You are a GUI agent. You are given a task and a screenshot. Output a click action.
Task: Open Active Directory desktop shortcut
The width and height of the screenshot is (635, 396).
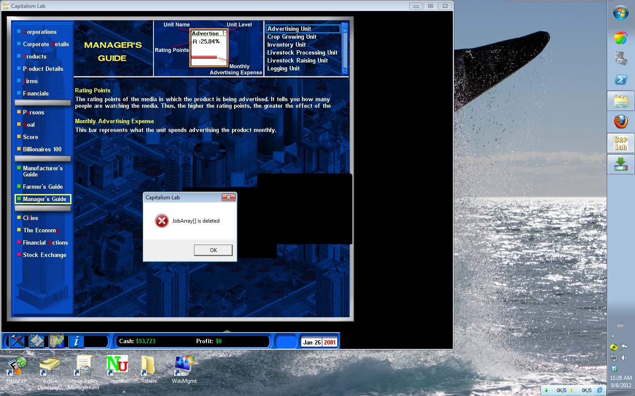pyautogui.click(x=50, y=373)
